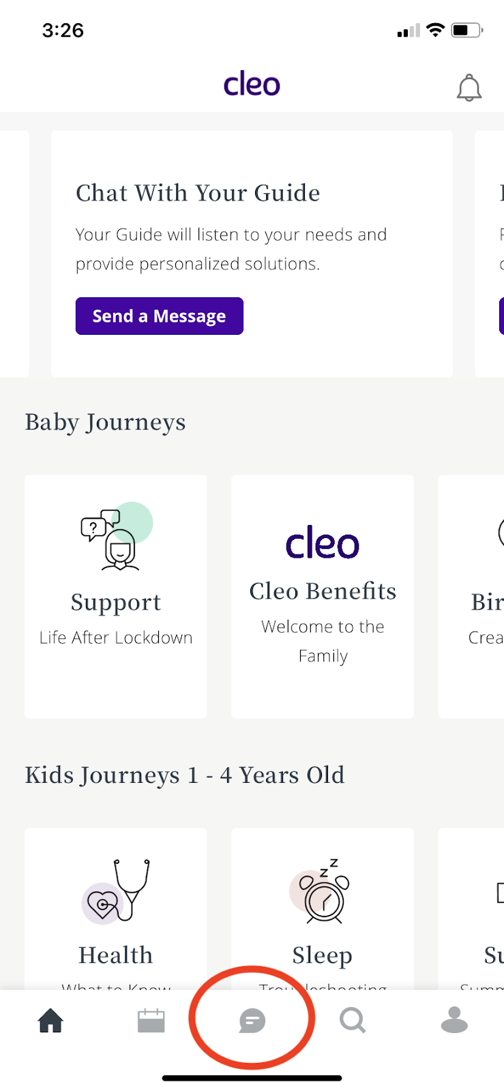The image size is (504, 1091).
Task: Open the calendar tab icon
Action: [151, 1021]
